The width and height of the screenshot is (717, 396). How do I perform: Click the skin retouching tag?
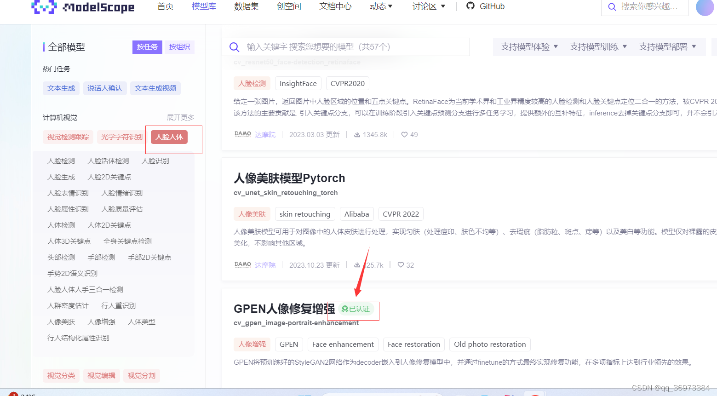click(305, 214)
